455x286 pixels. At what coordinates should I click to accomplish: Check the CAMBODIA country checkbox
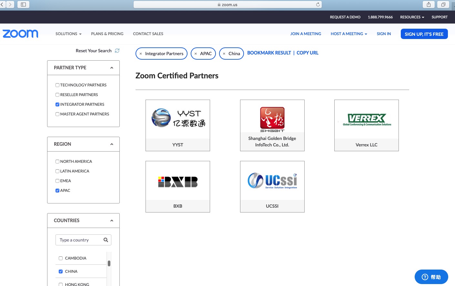(x=60, y=258)
